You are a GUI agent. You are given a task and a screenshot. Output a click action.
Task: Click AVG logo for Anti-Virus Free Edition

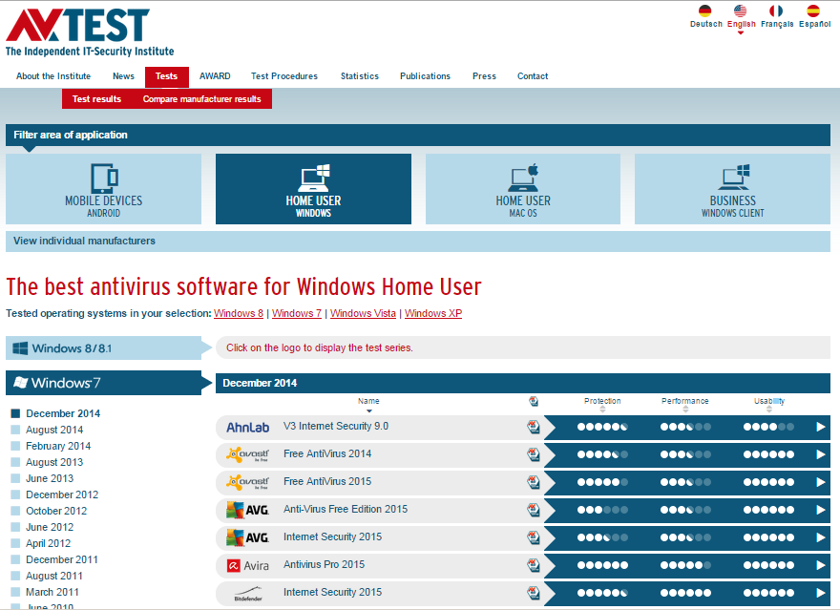[x=247, y=510]
